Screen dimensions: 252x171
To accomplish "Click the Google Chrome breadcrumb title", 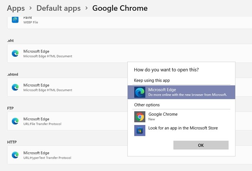I will (120, 8).
